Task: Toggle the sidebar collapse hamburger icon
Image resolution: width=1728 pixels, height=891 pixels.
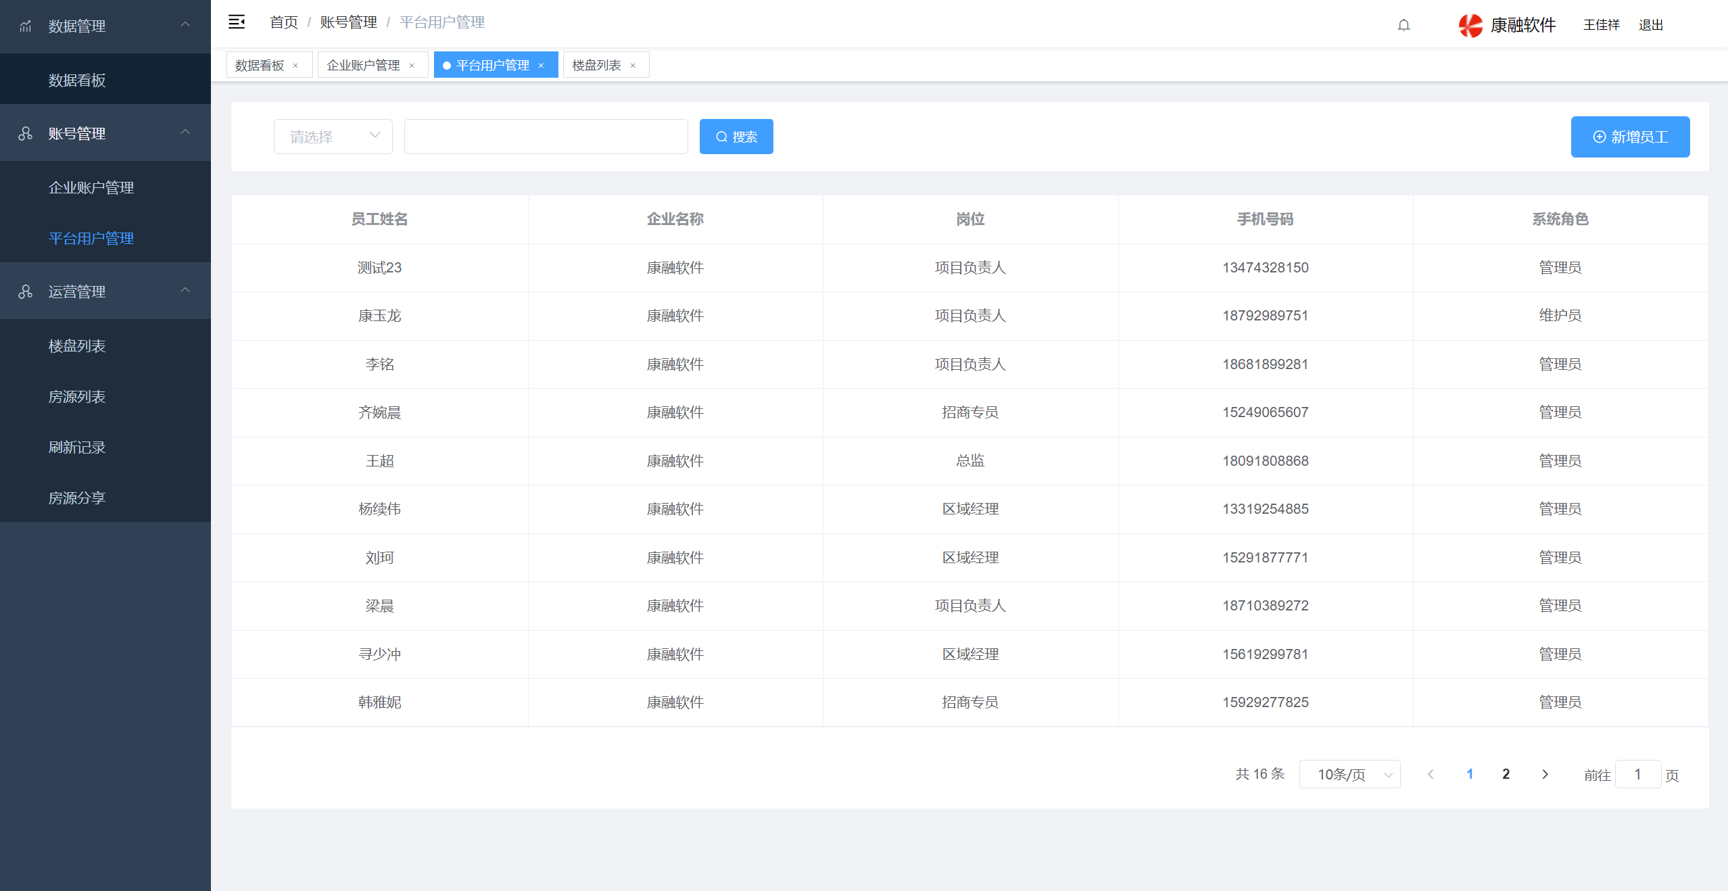Action: pyautogui.click(x=237, y=22)
